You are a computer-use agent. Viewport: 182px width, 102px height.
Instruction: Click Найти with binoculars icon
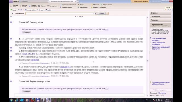click(x=49, y=10)
